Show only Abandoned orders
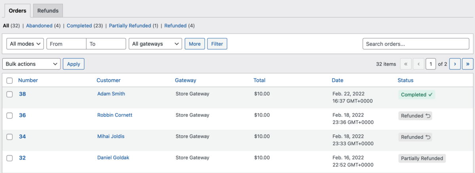Image resolution: width=475 pixels, height=173 pixels. [39, 26]
